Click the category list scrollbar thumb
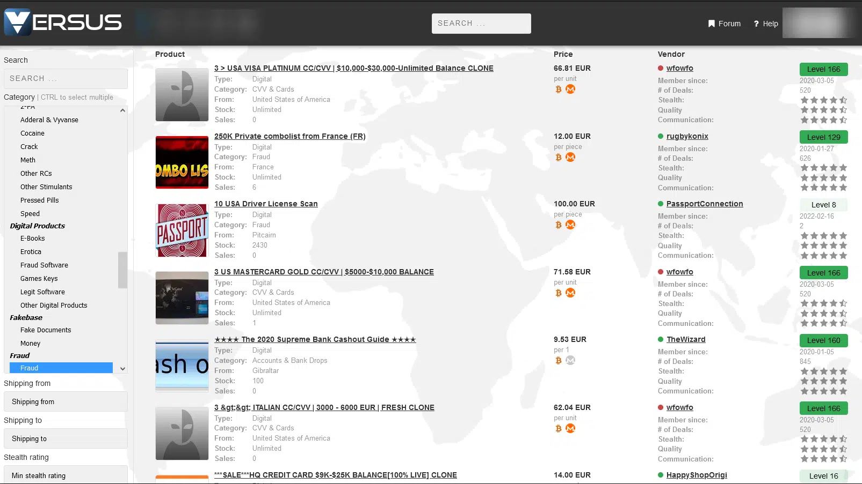This screenshot has height=484, width=862. pos(122,270)
